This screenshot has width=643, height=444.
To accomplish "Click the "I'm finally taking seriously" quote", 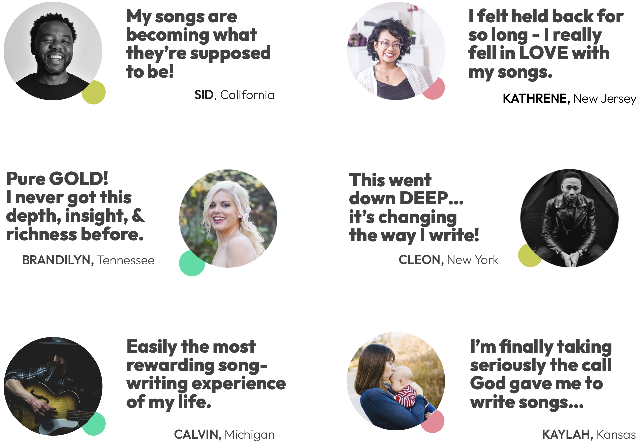I will [541, 374].
